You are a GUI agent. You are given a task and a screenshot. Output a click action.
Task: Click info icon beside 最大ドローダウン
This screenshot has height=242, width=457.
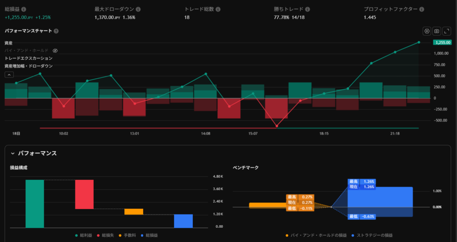click(x=138, y=9)
